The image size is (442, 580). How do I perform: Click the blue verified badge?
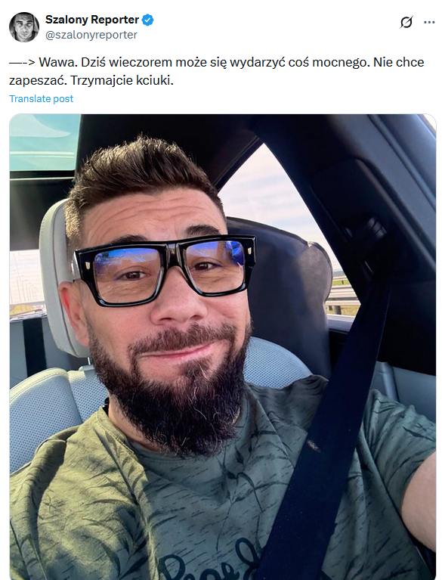[148, 20]
